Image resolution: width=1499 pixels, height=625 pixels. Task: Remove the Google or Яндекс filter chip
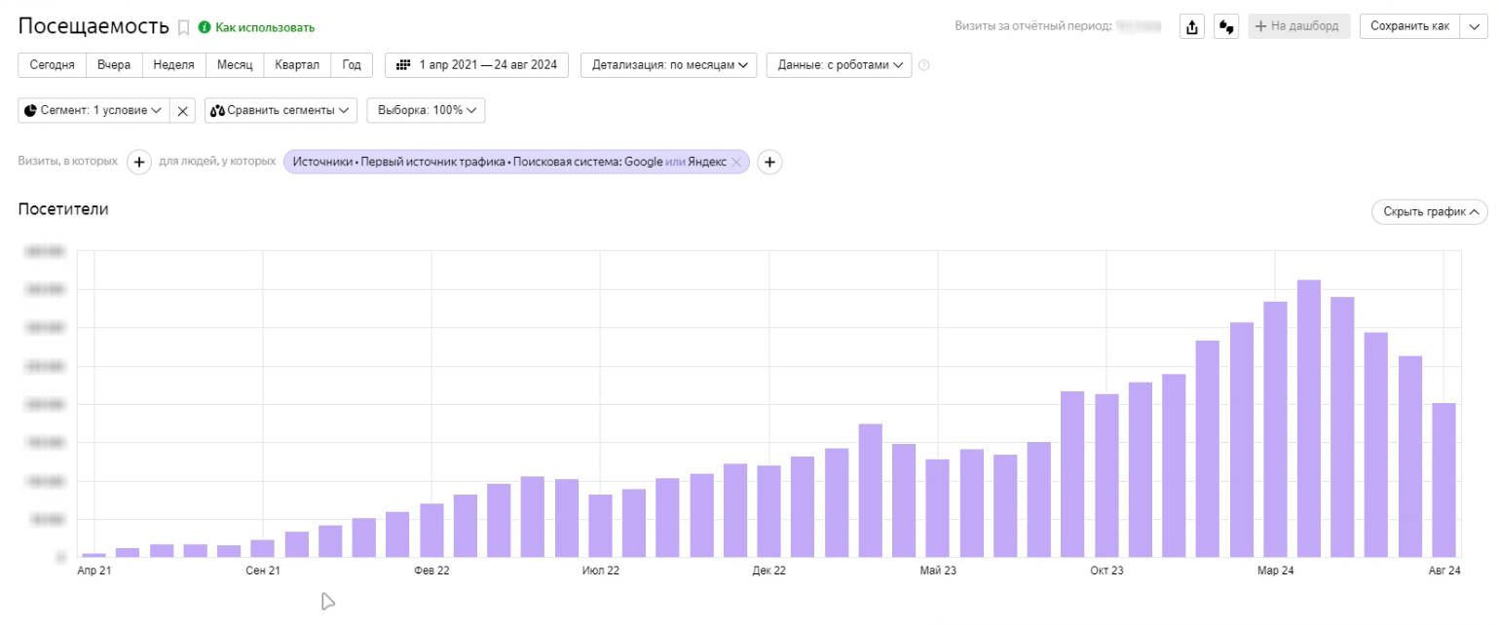[736, 162]
